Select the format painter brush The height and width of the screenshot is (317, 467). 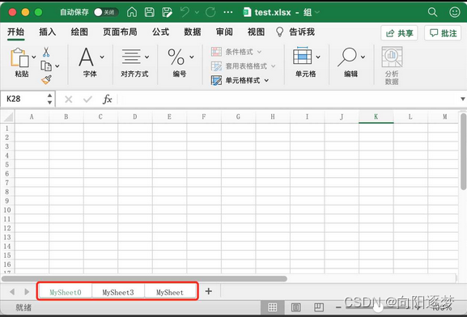[x=46, y=79]
